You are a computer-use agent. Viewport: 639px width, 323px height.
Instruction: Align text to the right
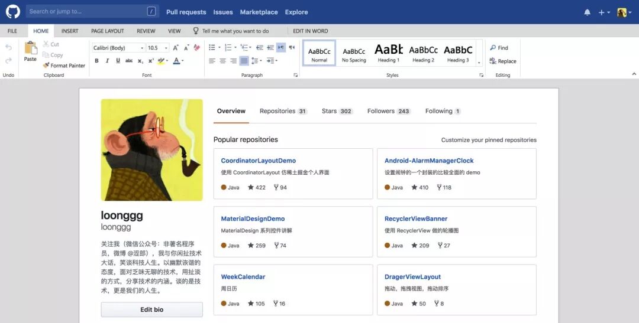tap(233, 61)
